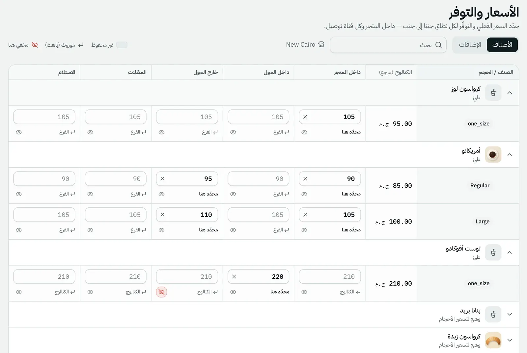Edit the كرواسون لوز in-store price field

tap(330, 117)
